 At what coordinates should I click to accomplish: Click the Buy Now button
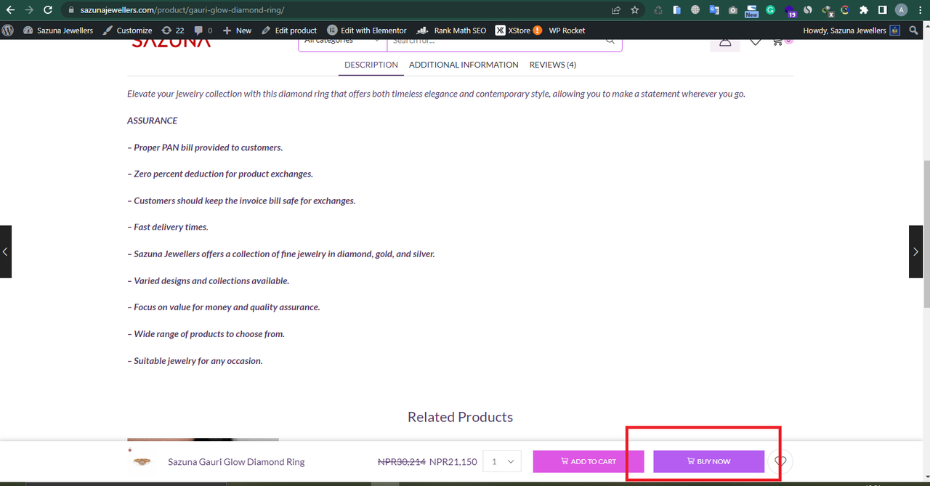708,461
